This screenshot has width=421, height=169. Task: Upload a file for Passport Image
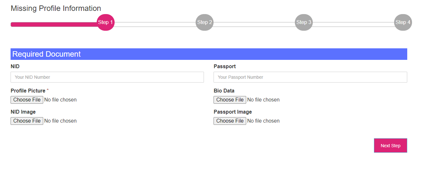pos(230,121)
